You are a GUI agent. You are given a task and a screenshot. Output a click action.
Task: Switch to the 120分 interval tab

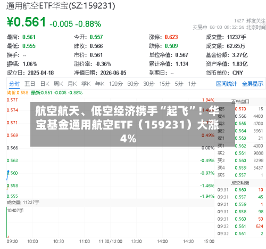(116, 84)
